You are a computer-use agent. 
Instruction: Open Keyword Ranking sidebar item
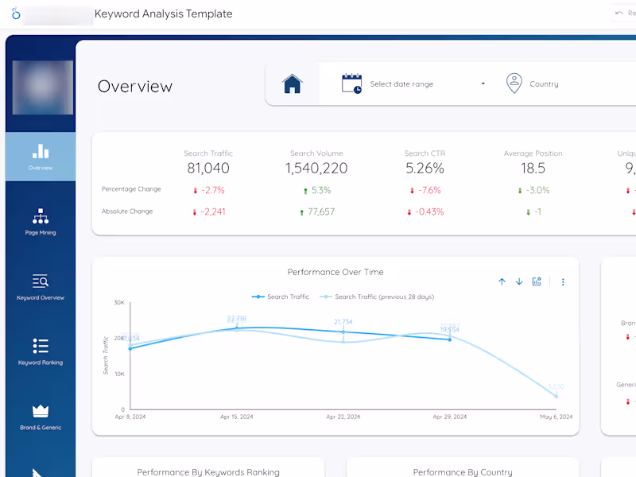tap(41, 351)
